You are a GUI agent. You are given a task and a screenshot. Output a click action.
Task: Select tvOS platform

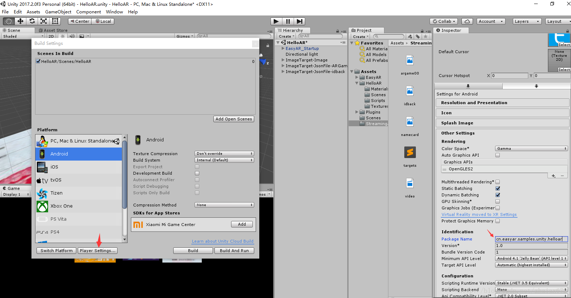pos(79,180)
